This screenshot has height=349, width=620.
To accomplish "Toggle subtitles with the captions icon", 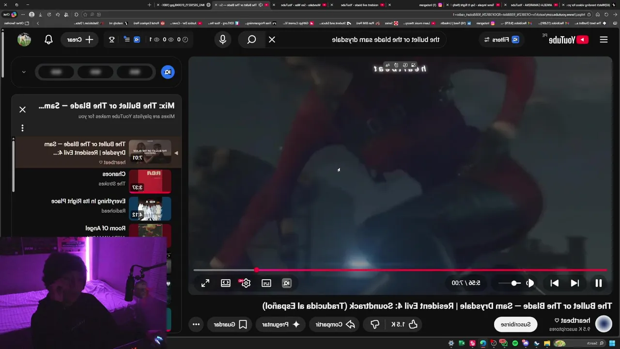I will [266, 283].
